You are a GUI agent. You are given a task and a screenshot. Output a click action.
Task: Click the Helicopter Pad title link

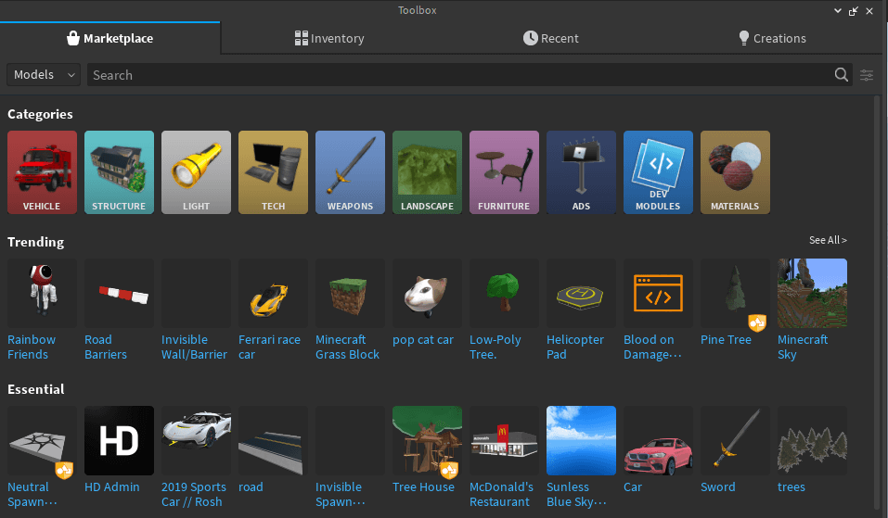[575, 347]
